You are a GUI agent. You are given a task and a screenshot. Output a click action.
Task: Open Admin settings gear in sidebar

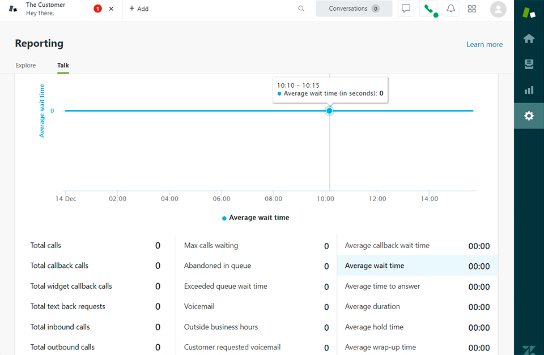point(528,116)
